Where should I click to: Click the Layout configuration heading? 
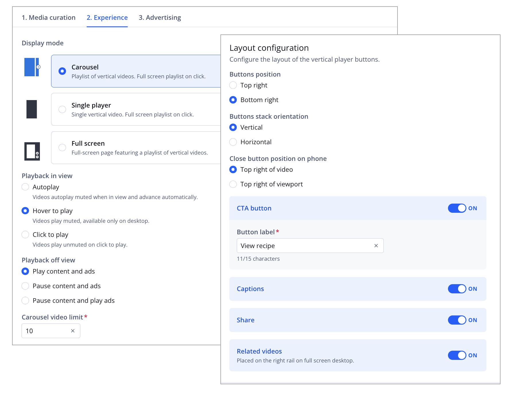(x=269, y=48)
